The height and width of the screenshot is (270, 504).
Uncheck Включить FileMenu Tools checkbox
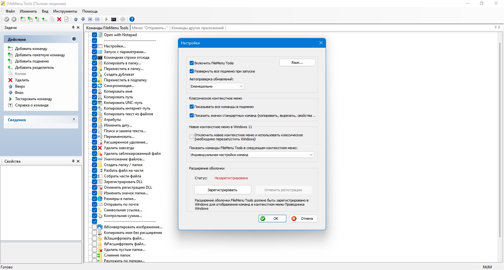192,63
